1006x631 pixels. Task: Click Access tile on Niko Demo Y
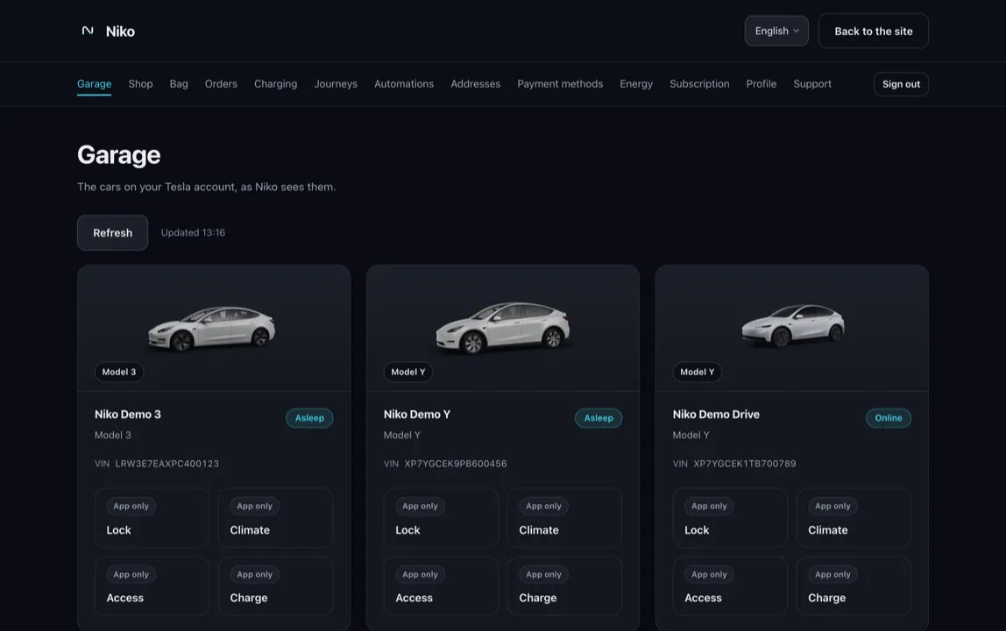[x=441, y=586]
